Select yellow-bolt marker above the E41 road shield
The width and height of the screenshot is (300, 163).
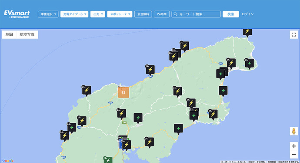click(121, 114)
